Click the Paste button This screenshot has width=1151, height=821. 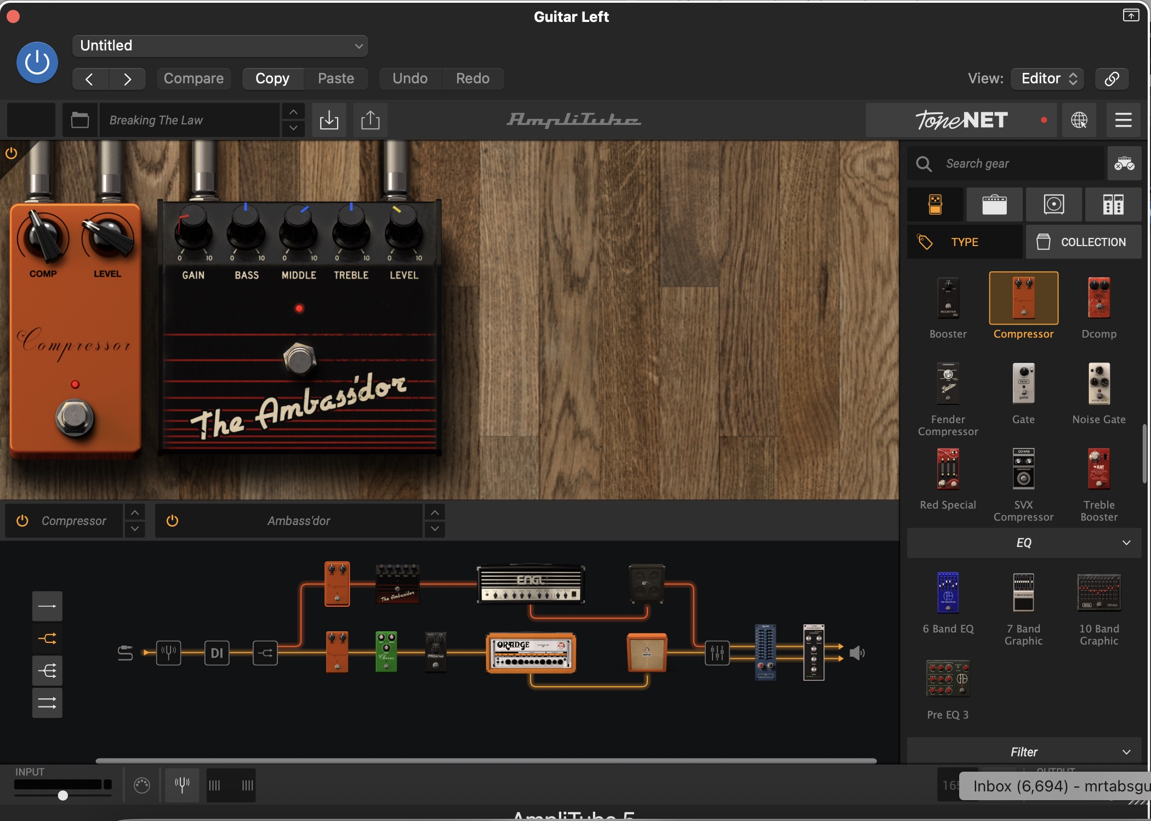[x=336, y=79]
